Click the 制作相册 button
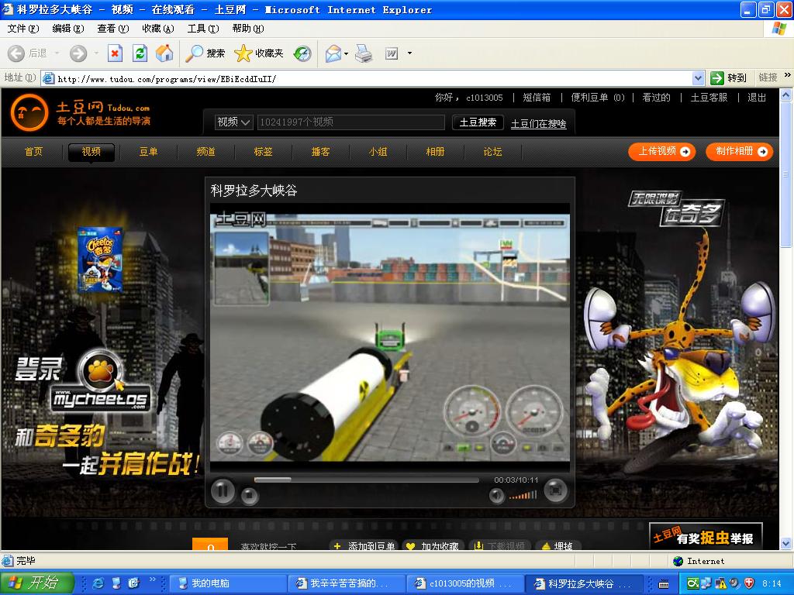 pos(739,152)
